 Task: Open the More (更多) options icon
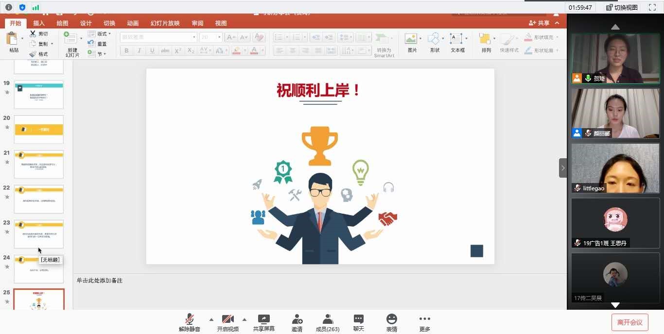tap(424, 319)
